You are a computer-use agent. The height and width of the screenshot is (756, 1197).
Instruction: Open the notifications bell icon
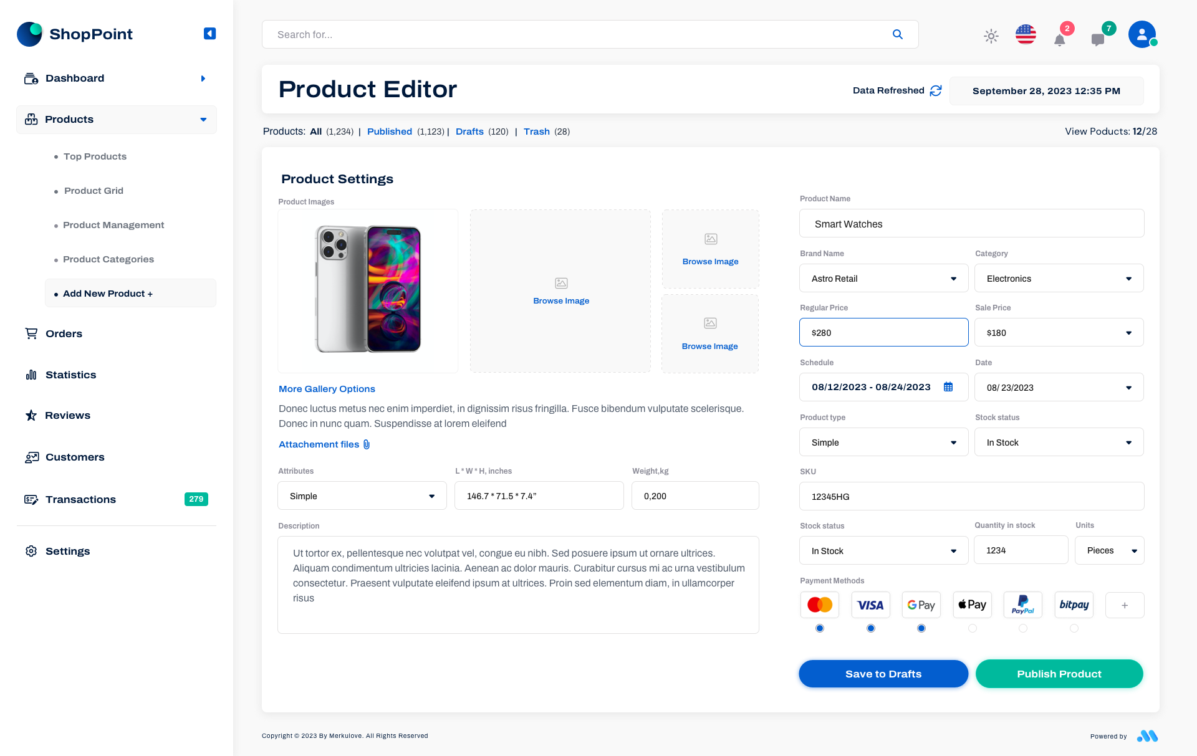click(x=1060, y=39)
